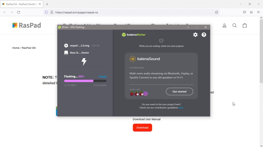Click the balenaSound project logo
The image size is (263, 147).
pyautogui.click(x=133, y=59)
